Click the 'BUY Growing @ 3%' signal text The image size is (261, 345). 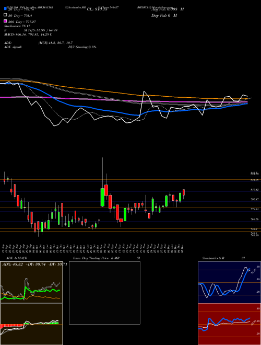click(82, 47)
